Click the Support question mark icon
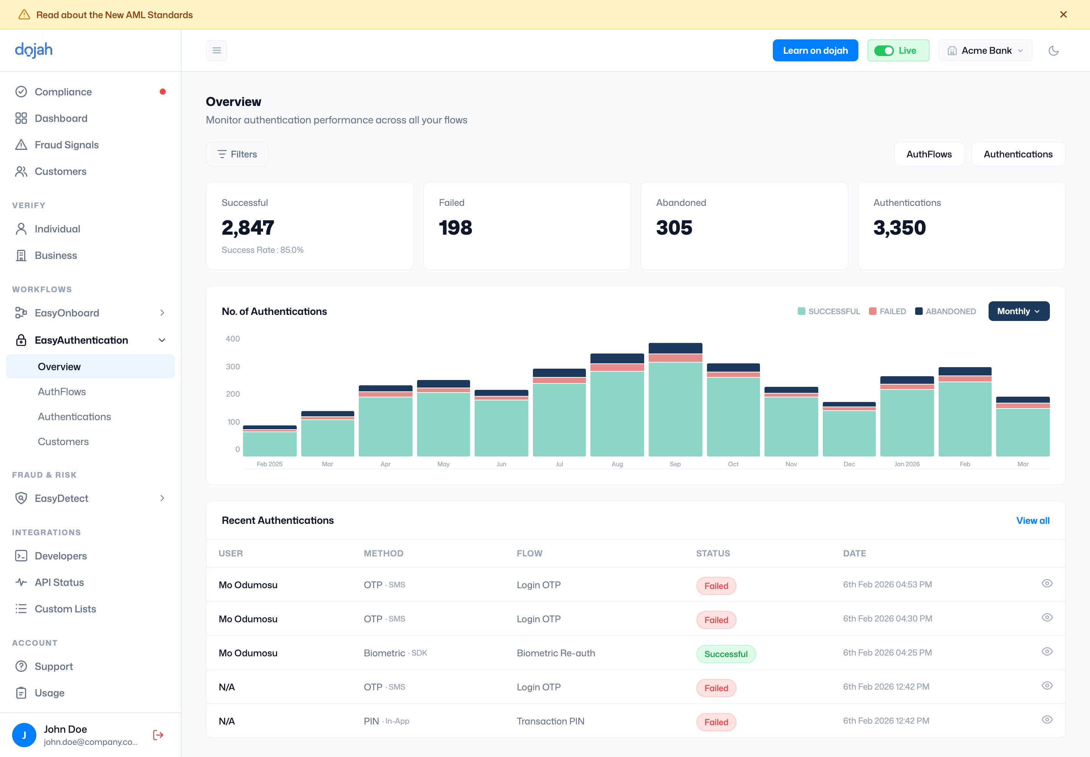Image resolution: width=1090 pixels, height=757 pixels. point(21,666)
